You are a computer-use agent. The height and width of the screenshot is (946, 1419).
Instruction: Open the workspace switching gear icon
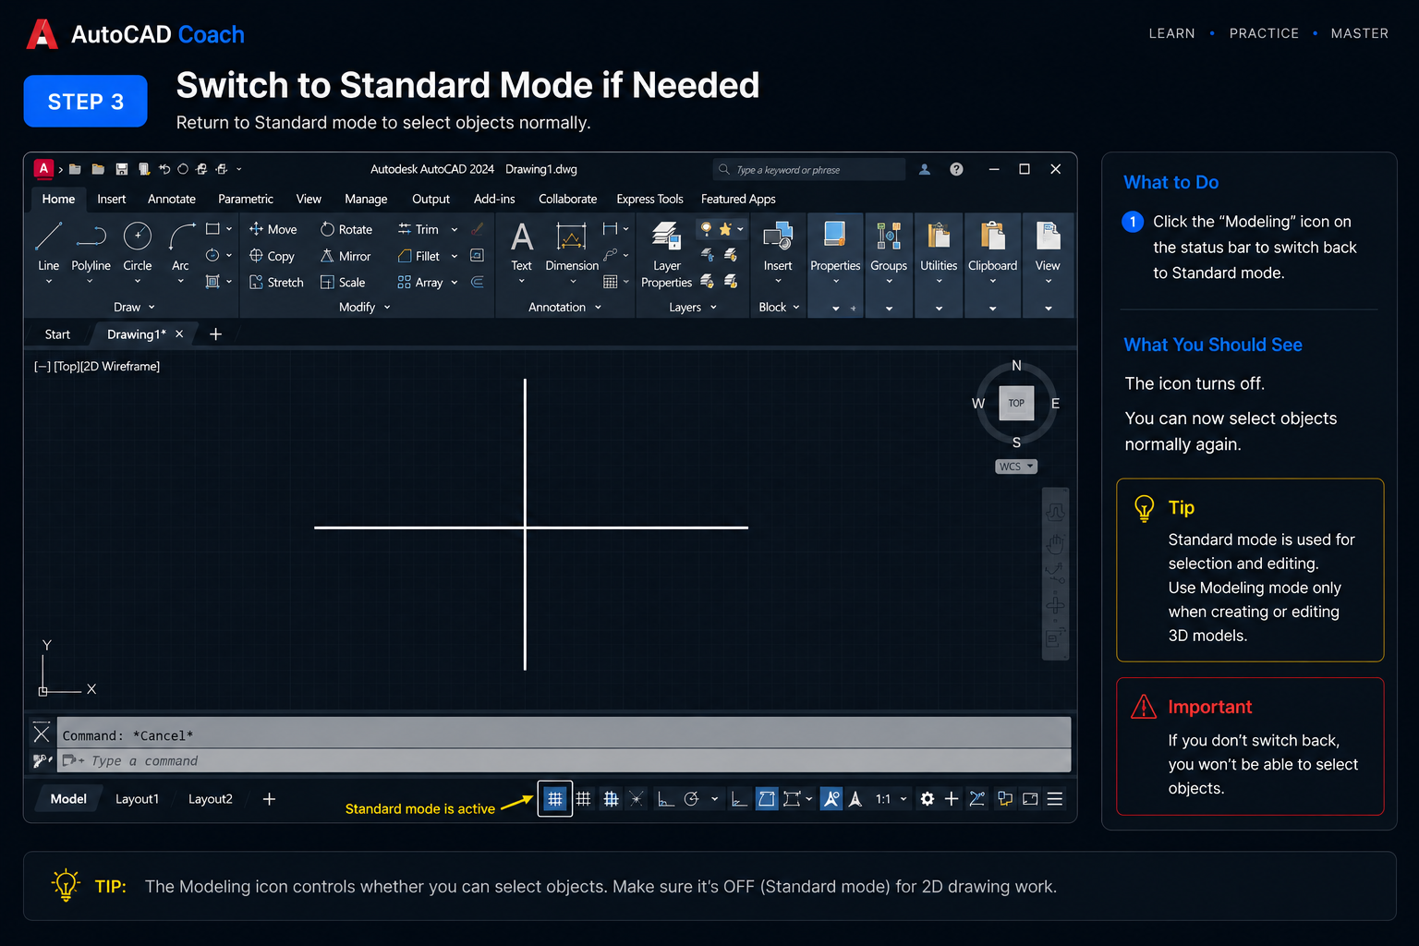[x=928, y=799]
